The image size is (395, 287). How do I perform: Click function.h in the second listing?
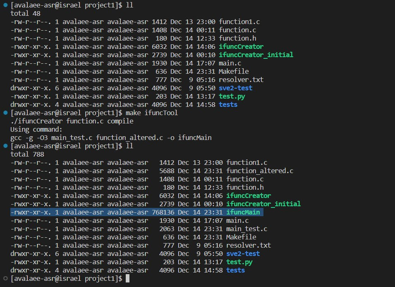(245, 187)
